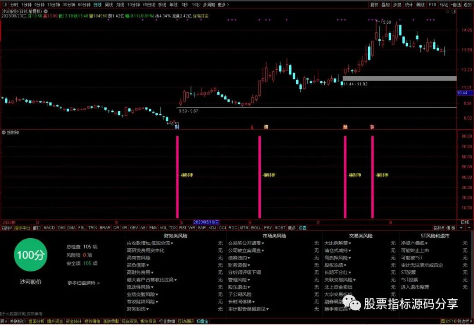The image size is (474, 325).
Task: Open the 统计 statistics tool
Action: coord(409,4)
